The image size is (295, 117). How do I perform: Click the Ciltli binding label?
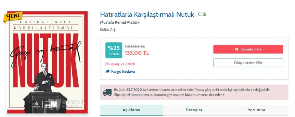point(202,14)
